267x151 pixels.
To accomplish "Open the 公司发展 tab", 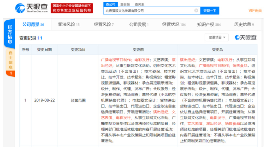I will pyautogui.click(x=139, y=24).
